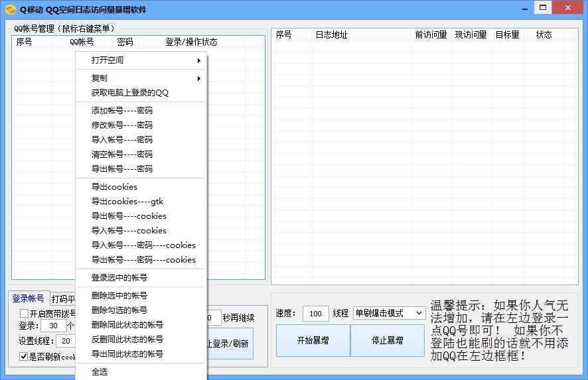This screenshot has width=588, height=380.
Task: Click the 停止暴增 button
Action: (x=388, y=340)
